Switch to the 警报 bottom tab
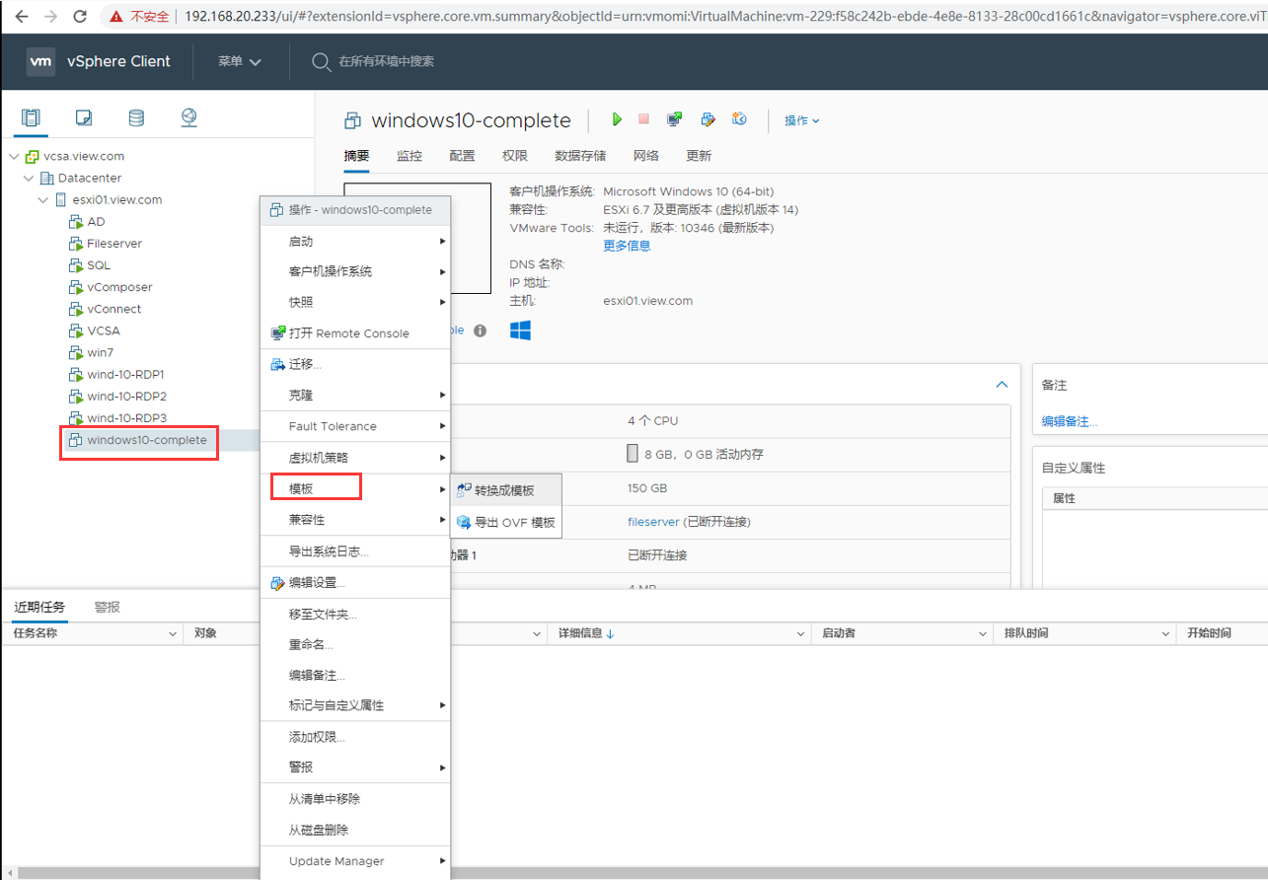The height and width of the screenshot is (880, 1268). point(108,608)
